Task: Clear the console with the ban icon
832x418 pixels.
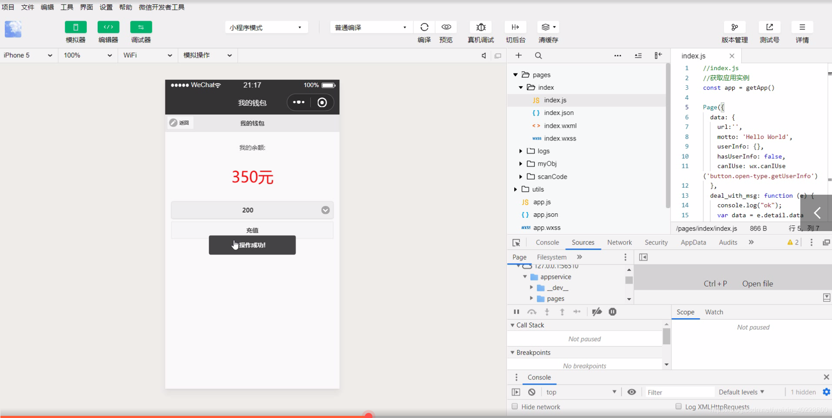Action: tap(532, 392)
